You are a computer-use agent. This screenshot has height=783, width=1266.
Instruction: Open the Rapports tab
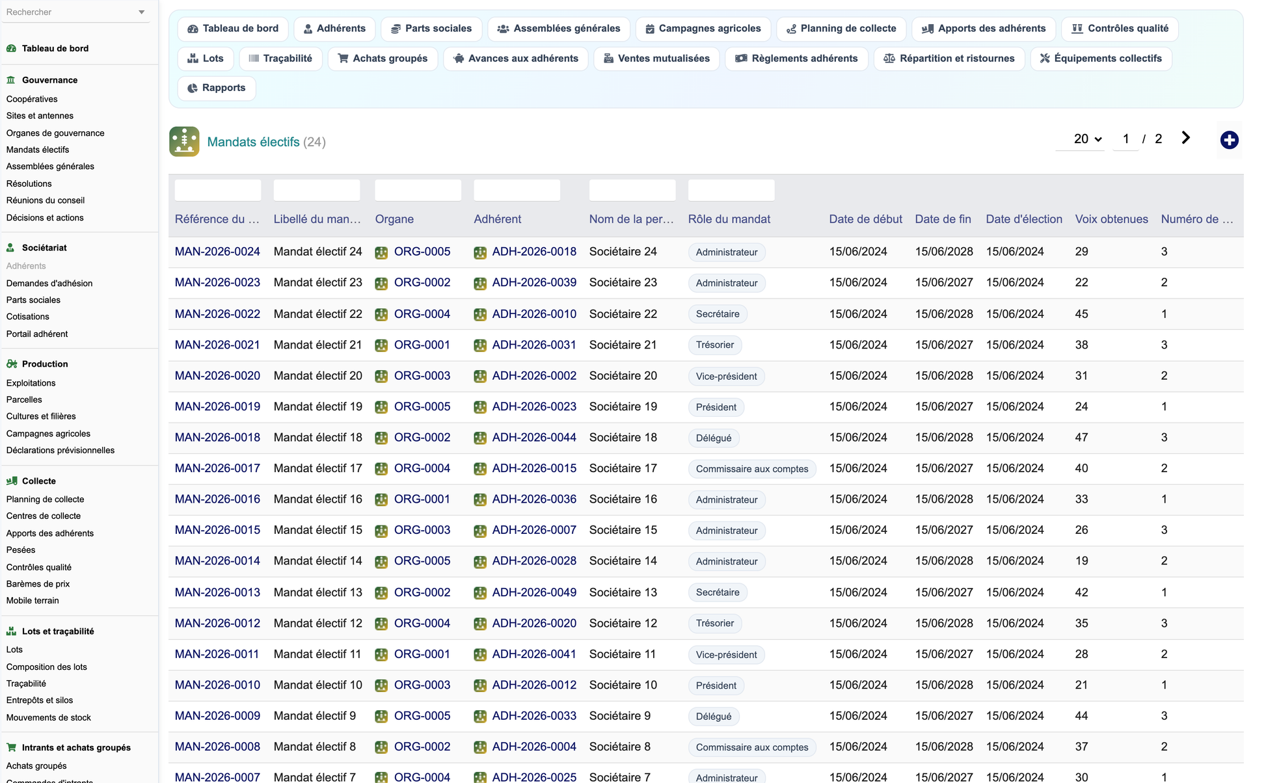point(217,88)
